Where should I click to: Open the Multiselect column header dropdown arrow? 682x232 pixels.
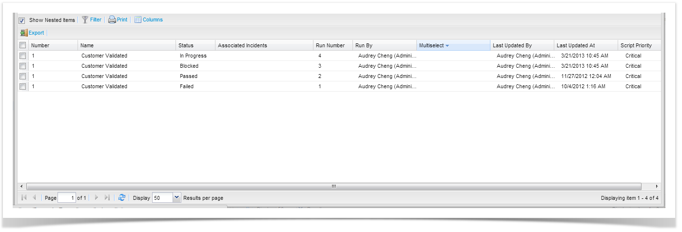point(447,46)
